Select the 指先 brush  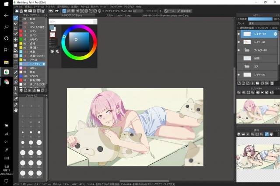[x=32, y=72]
